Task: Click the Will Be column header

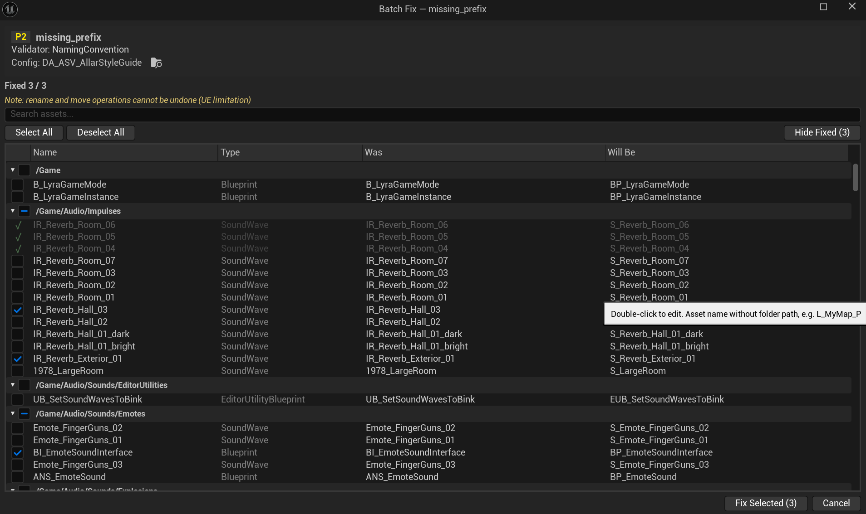Action: (727, 152)
